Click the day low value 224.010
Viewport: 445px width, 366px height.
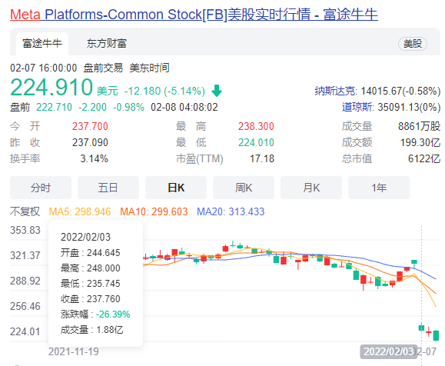coord(256,142)
